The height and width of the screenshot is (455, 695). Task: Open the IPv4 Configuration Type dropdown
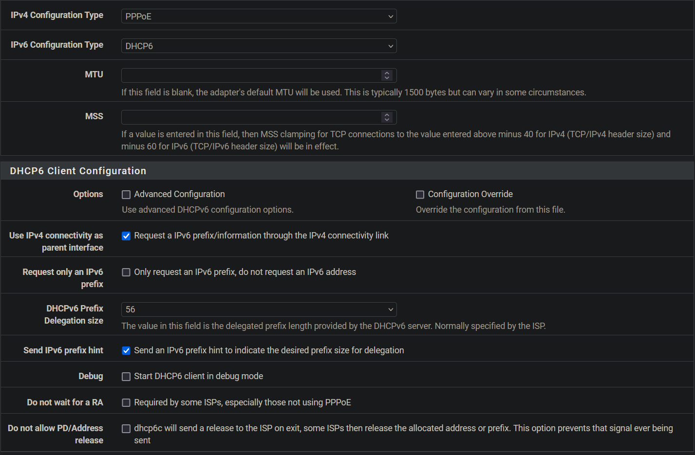pos(259,16)
